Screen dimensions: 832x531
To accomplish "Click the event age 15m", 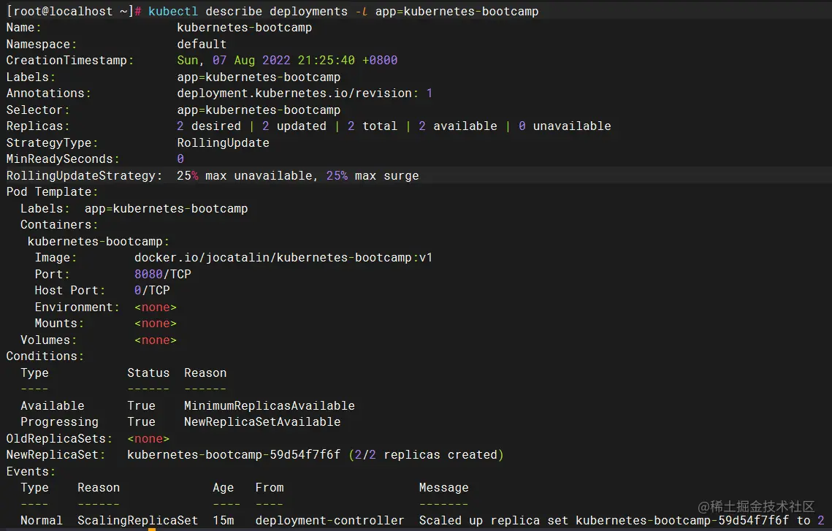I will click(223, 521).
